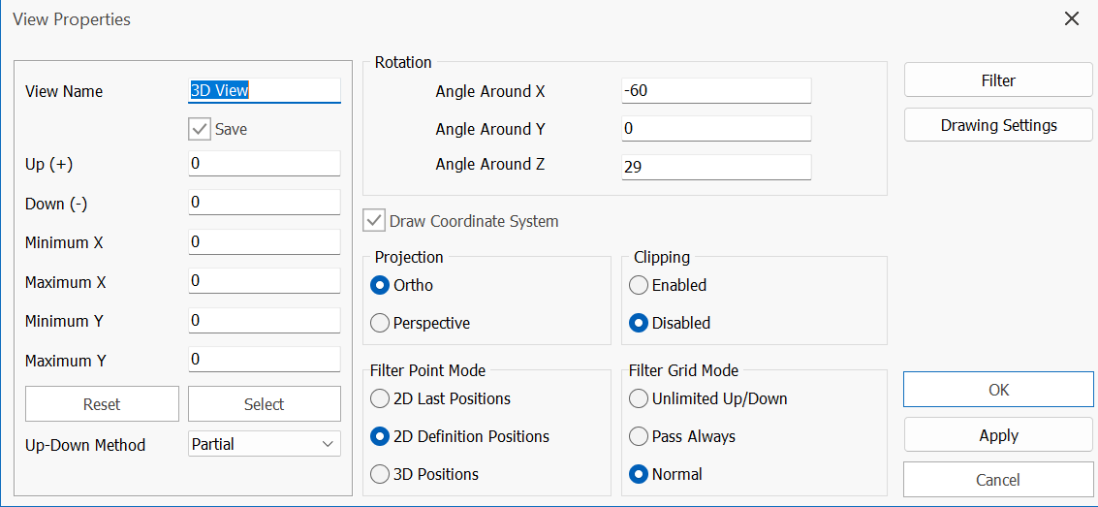Confirm the dialog with OK
The height and width of the screenshot is (507, 1098).
coord(998,390)
